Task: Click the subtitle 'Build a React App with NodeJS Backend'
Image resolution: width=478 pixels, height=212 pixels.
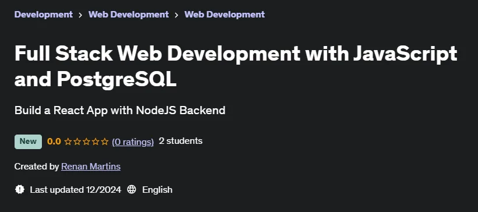Action: 120,111
